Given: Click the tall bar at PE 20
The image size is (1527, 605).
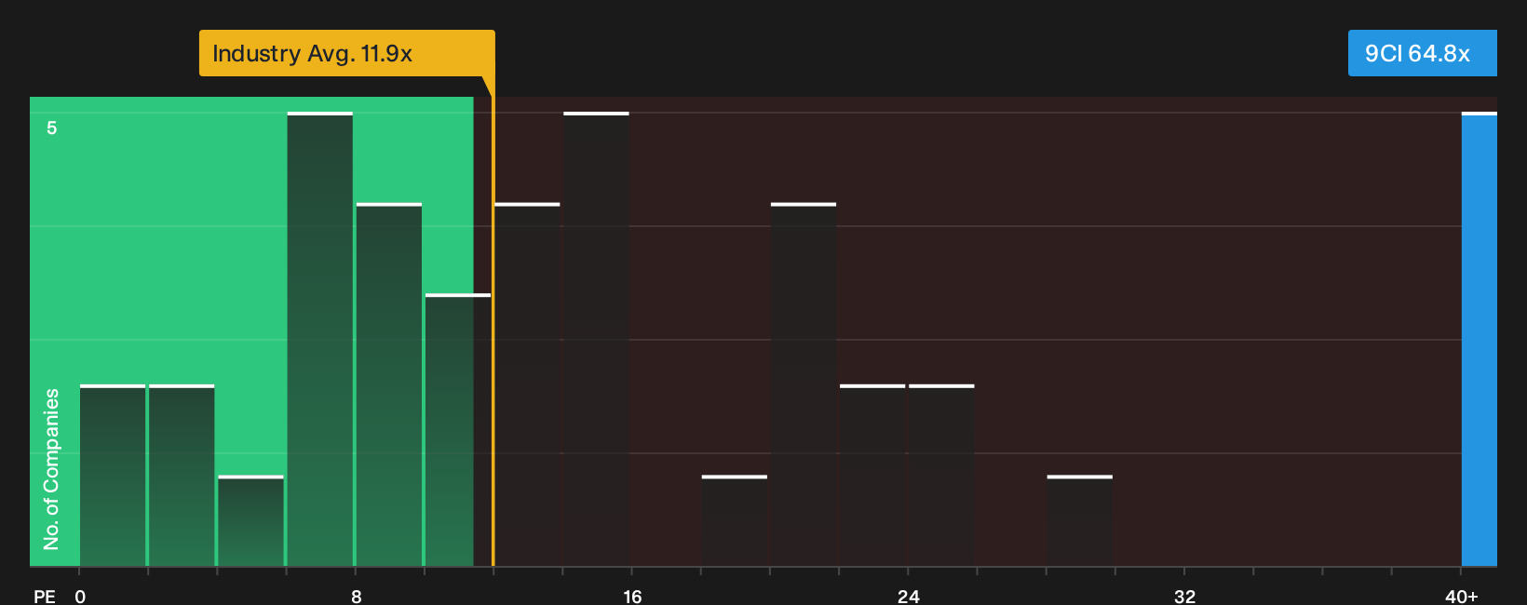Looking at the screenshot, I should click(804, 384).
